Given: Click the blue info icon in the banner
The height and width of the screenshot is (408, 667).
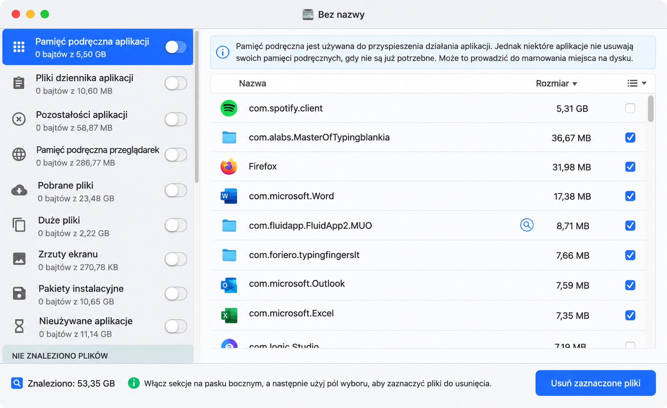Looking at the screenshot, I should coord(223,52).
